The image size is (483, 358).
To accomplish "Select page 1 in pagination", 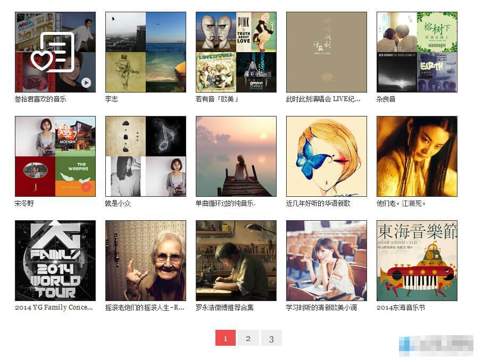I will (226, 338).
